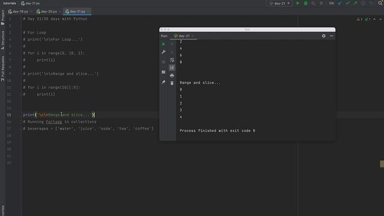The height and width of the screenshot is (216, 384).
Task: Clear the Run console with trash icon
Action: [x=172, y=83]
